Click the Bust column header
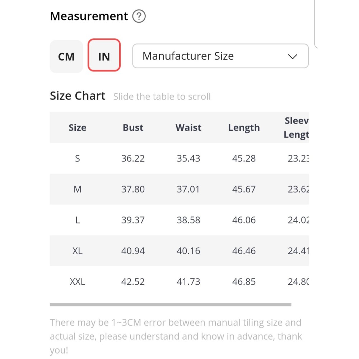The height and width of the screenshot is (359, 359). pyautogui.click(x=133, y=128)
